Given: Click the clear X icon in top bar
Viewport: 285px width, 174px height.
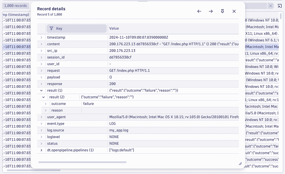Looking at the screenshot, I should click(x=270, y=6).
